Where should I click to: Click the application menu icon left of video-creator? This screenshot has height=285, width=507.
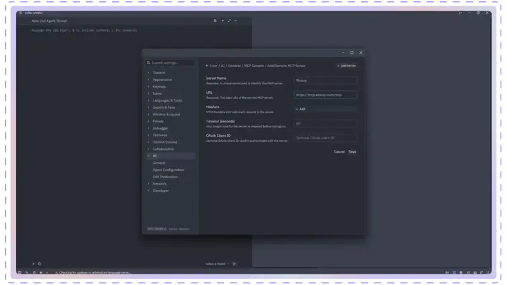tap(20, 13)
